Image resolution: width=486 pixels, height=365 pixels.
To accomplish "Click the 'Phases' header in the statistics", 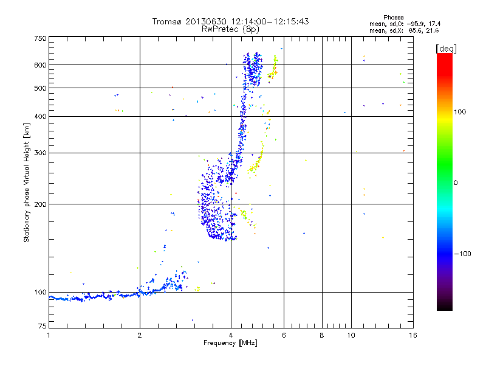I will coord(393,18).
